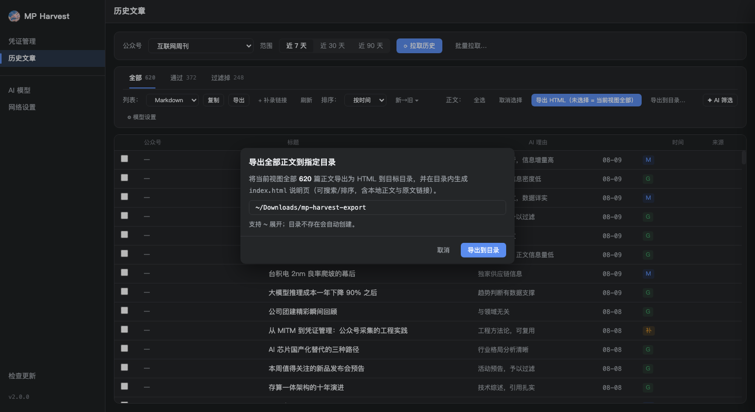Tick checkbox for 公司团建精彩瞬间回顾
Viewport: 755px width, 412px height.
pos(124,310)
